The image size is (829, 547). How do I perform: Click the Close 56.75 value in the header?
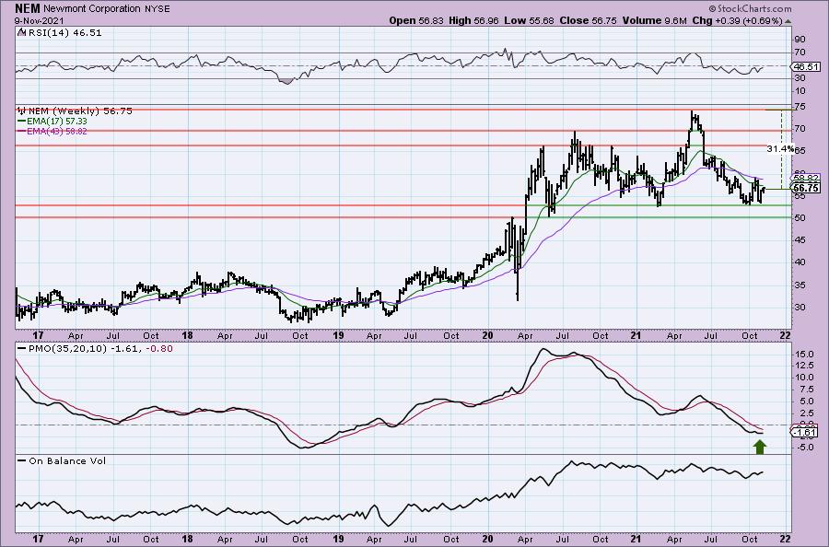[x=589, y=20]
